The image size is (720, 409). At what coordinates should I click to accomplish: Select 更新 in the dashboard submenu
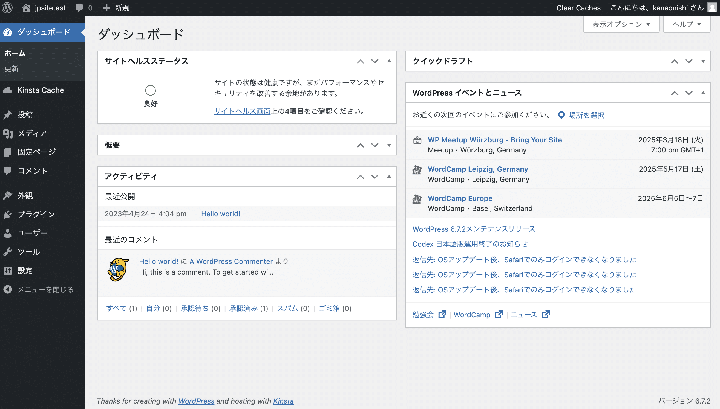click(x=11, y=68)
